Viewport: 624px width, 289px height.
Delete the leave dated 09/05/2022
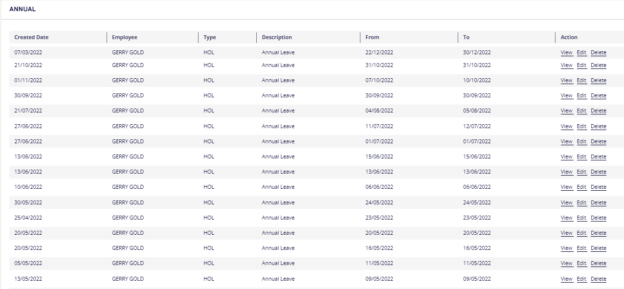click(x=598, y=279)
